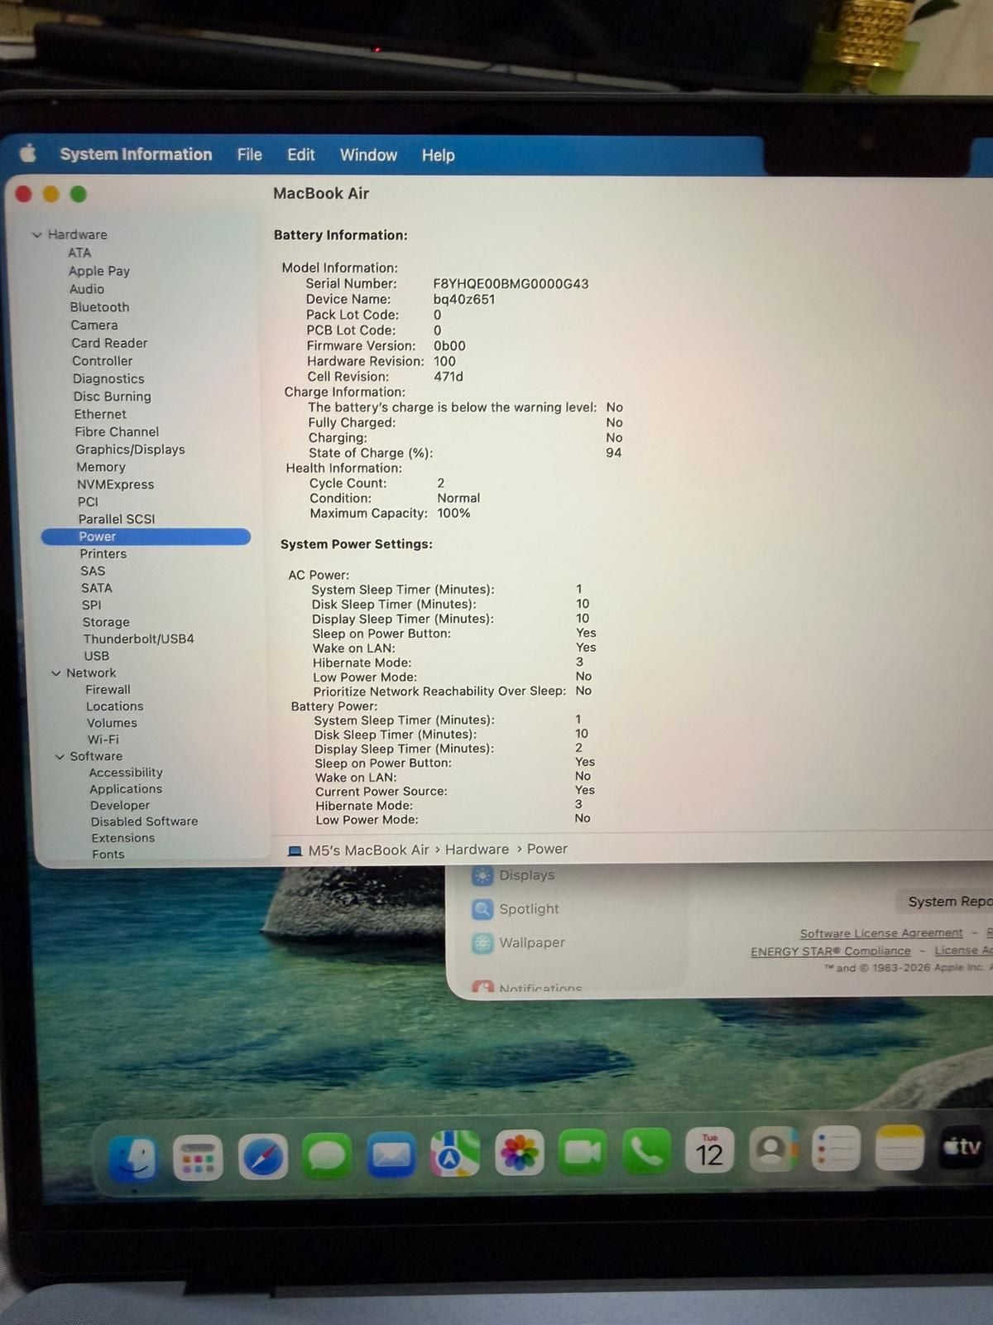Open Finder from the Dock

pos(133,1157)
